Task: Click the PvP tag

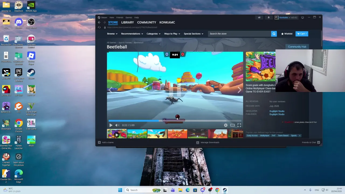Action: 274,136
